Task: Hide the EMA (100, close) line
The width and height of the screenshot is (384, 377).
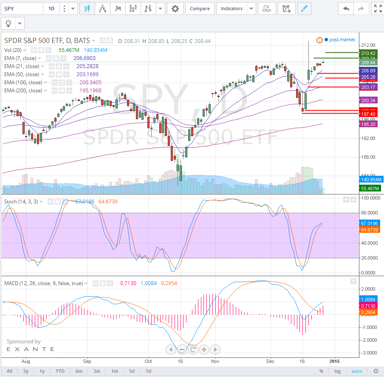Action: [x=55, y=83]
